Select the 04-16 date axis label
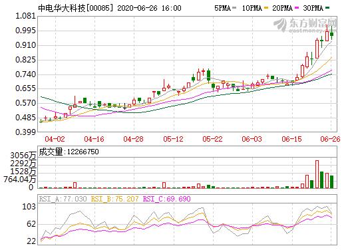Viewport: 346px width, 250px height. click(x=94, y=139)
